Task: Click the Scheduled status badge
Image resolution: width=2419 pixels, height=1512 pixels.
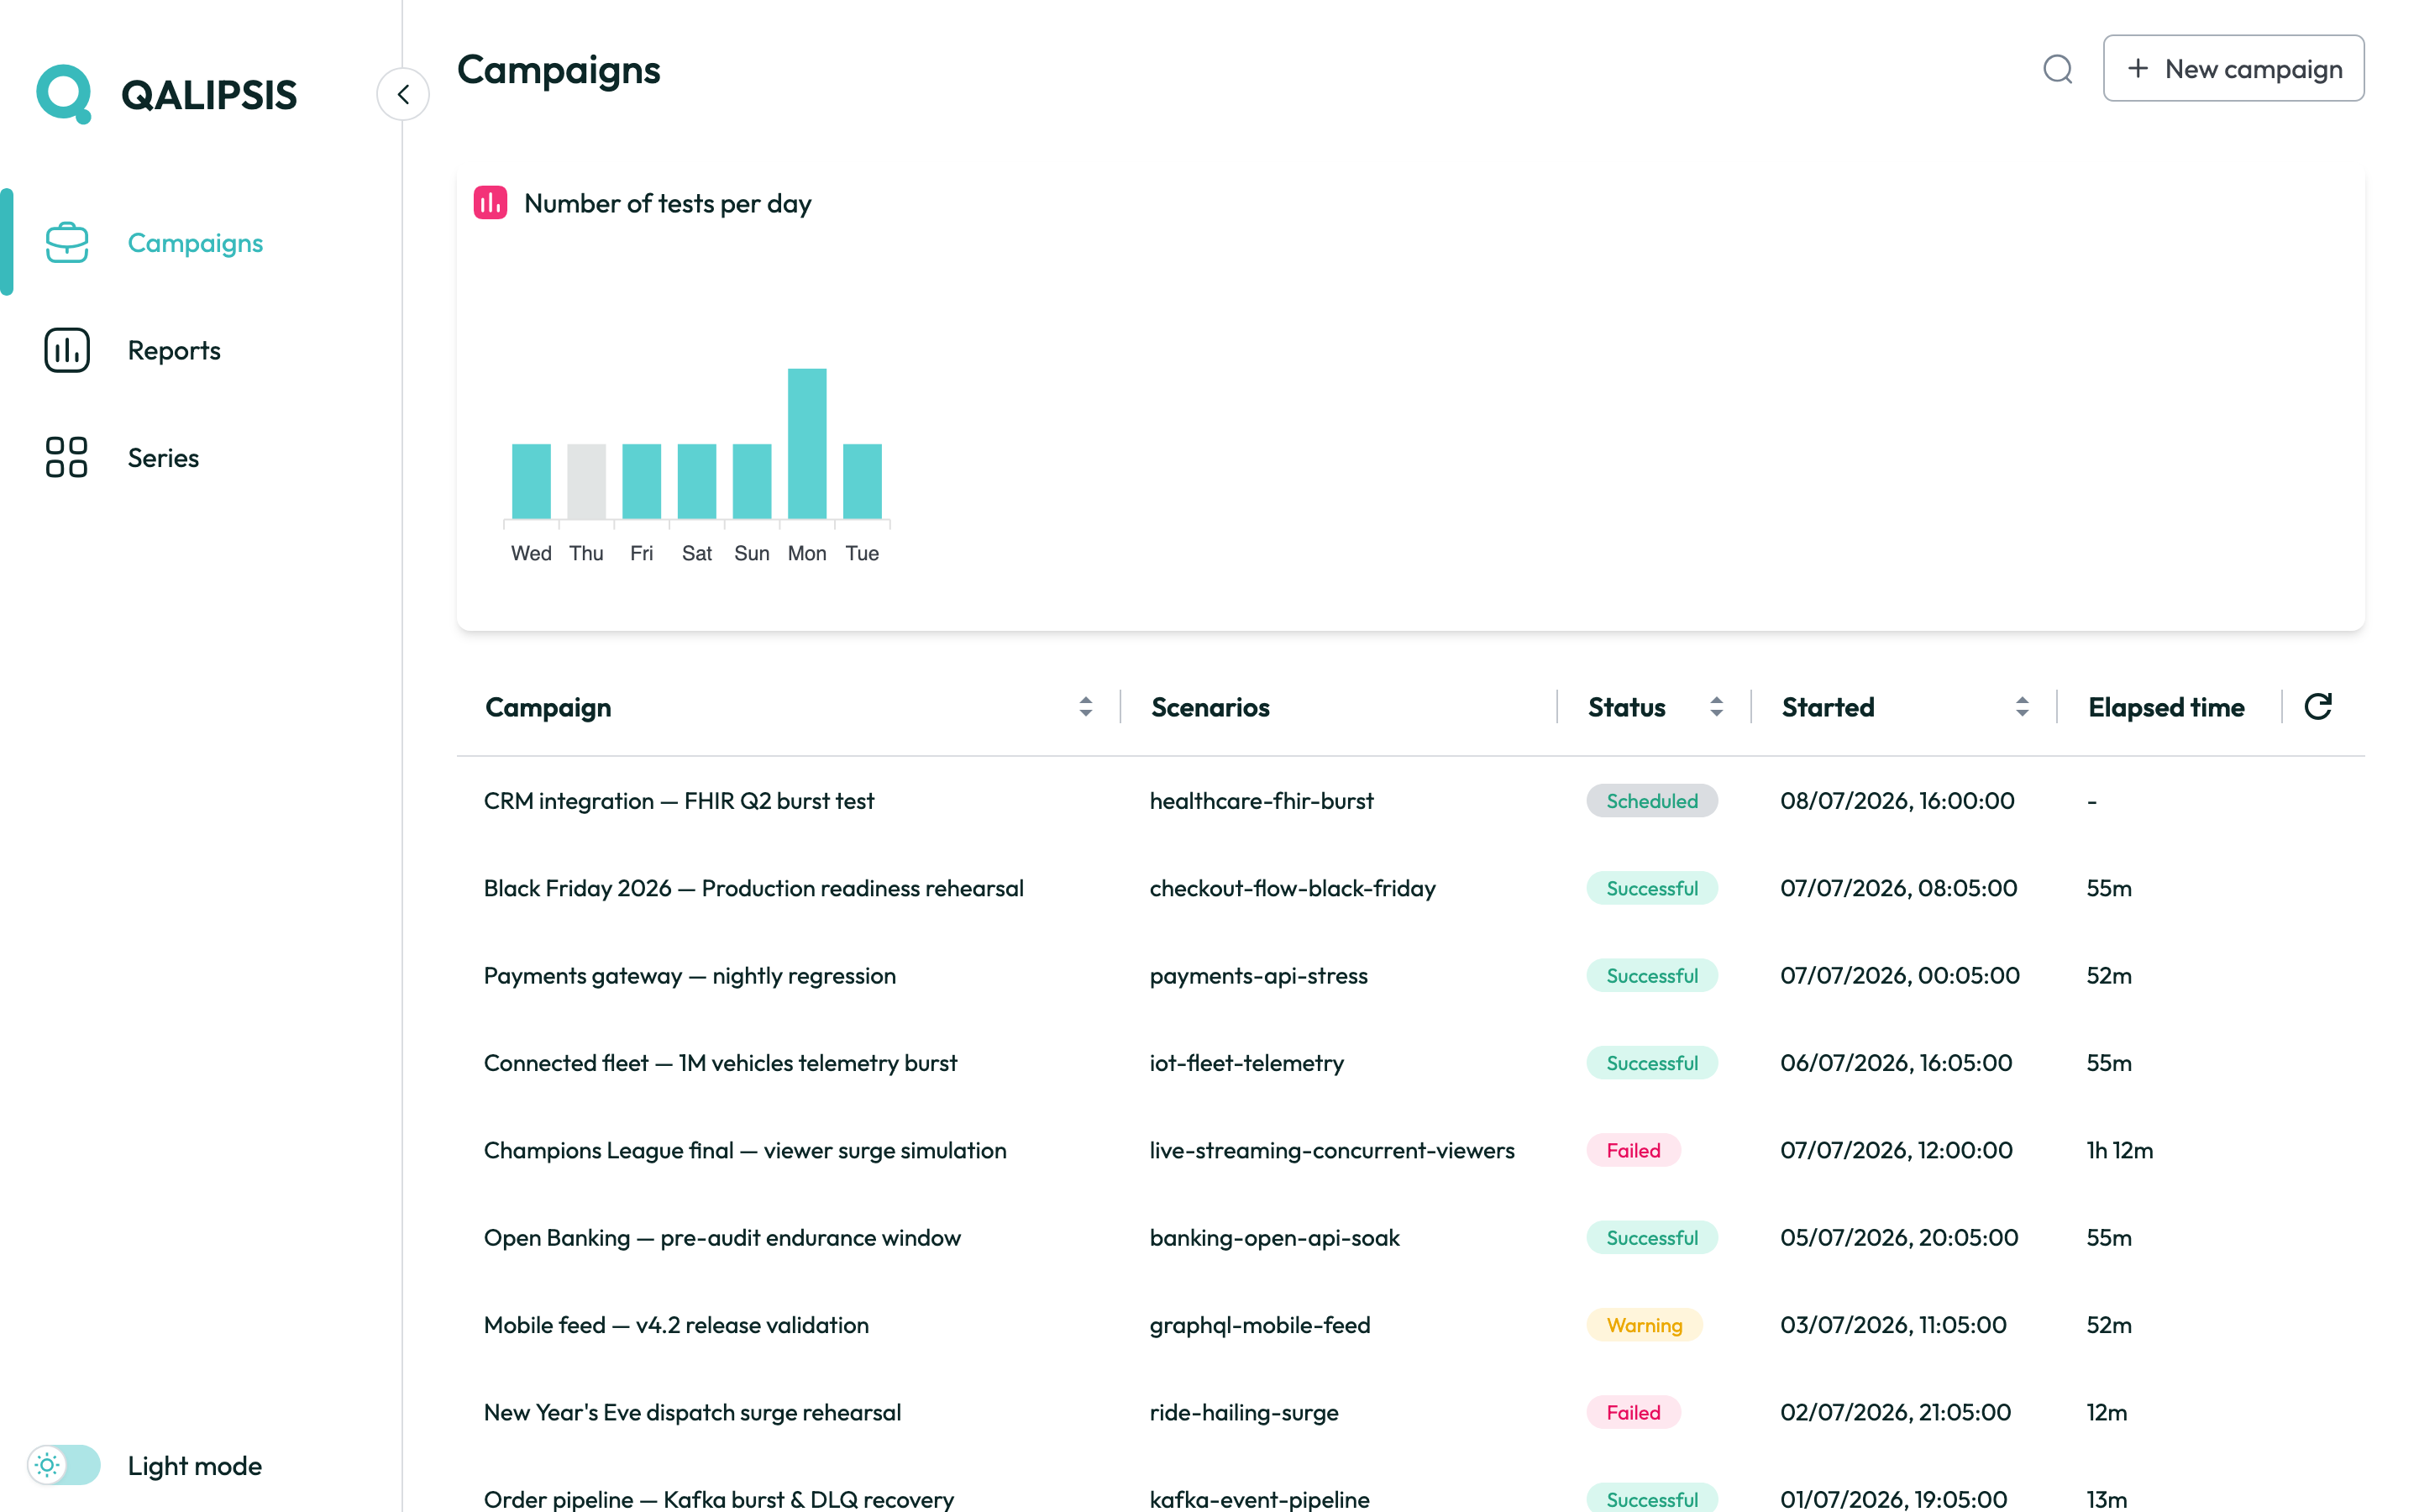Action: pyautogui.click(x=1651, y=801)
